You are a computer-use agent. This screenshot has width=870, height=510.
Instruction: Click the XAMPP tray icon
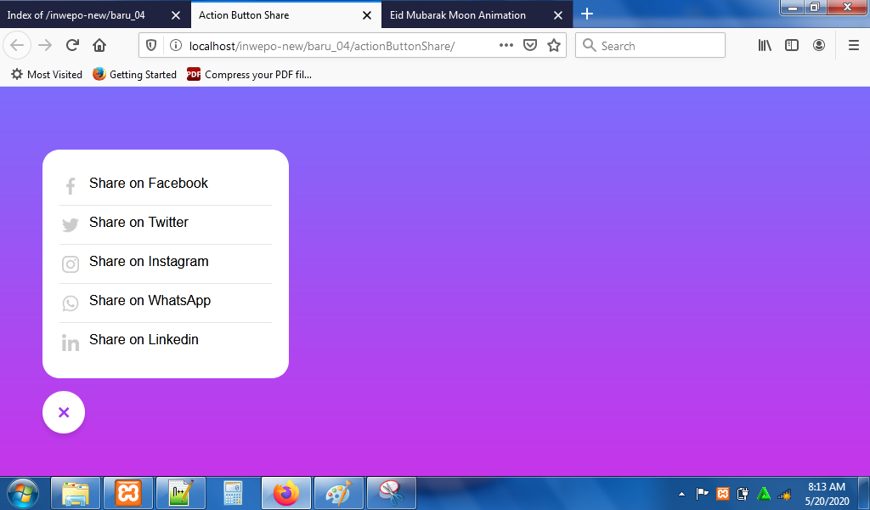[x=722, y=493]
